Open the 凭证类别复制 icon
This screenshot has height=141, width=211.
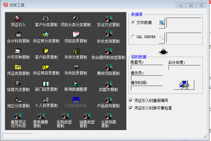(18, 67)
